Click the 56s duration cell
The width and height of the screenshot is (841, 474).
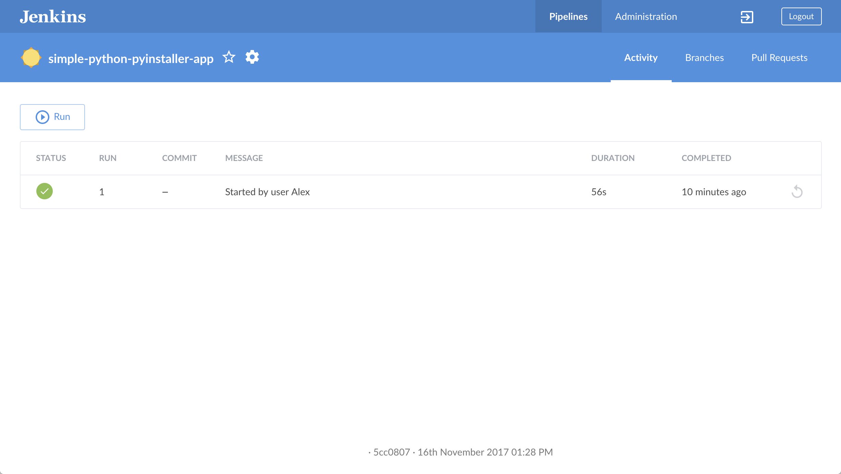coord(599,192)
